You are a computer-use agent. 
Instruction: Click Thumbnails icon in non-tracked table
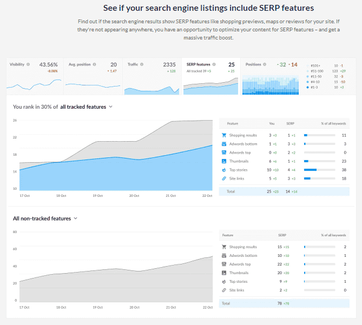coord(224,273)
